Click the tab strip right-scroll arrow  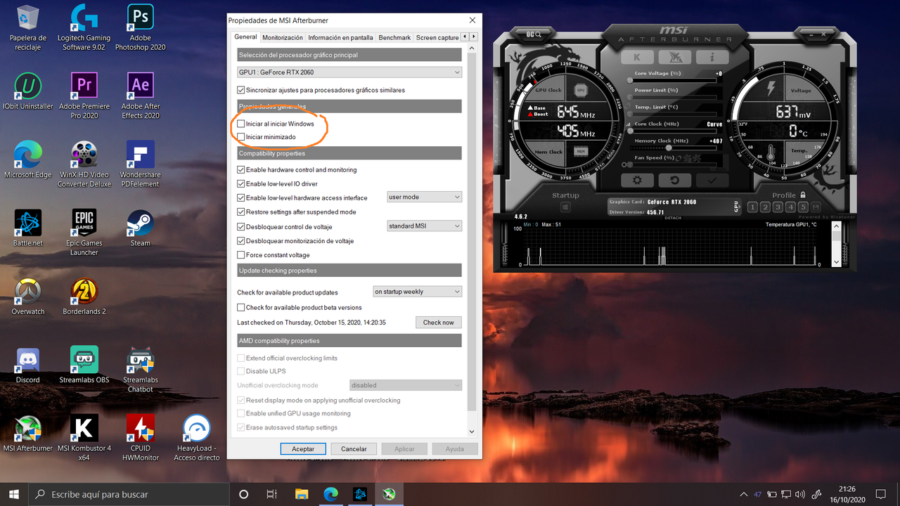tap(474, 37)
